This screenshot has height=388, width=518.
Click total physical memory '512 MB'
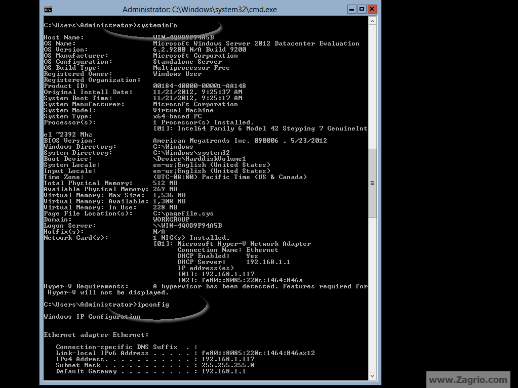click(x=165, y=183)
